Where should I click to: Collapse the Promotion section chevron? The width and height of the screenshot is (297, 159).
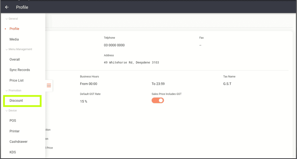click(x=7, y=91)
